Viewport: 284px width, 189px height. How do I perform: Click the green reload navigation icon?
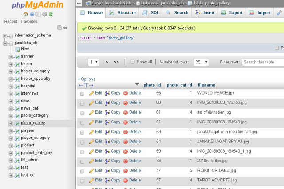[51, 14]
